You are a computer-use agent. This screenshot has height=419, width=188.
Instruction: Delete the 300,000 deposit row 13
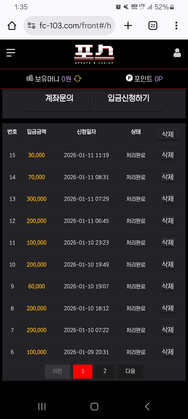(168, 199)
